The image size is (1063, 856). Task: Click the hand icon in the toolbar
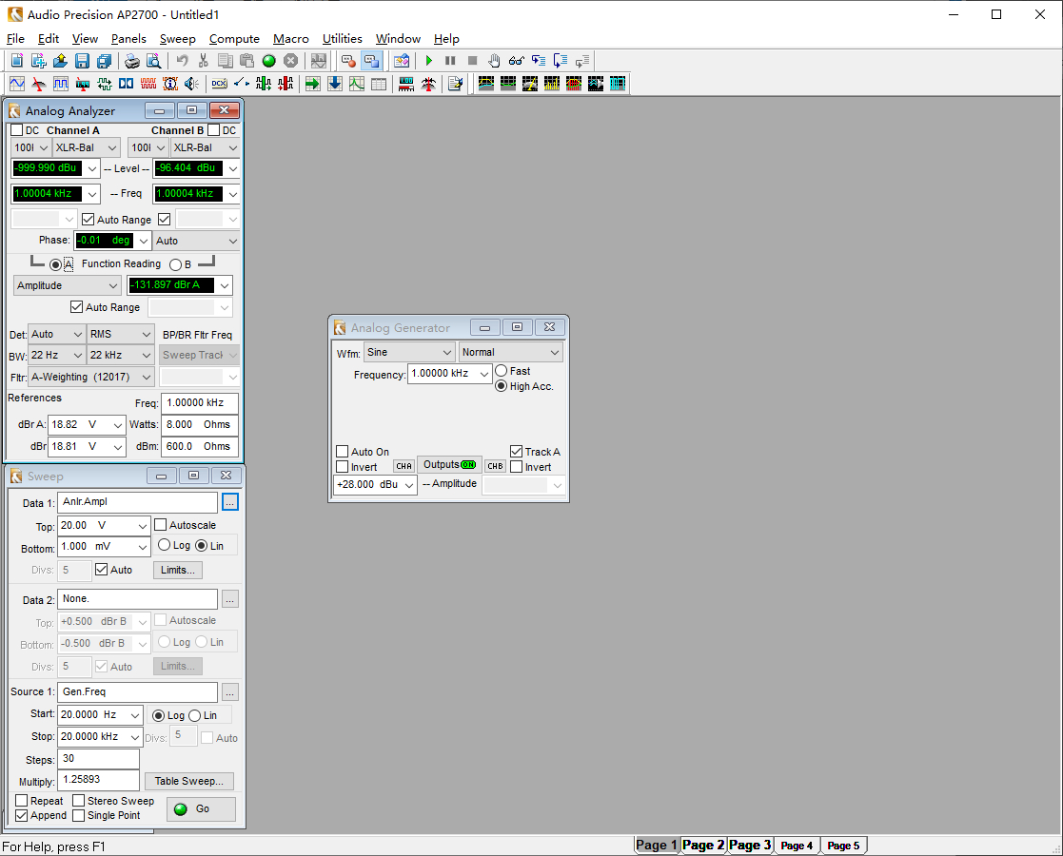(x=495, y=61)
